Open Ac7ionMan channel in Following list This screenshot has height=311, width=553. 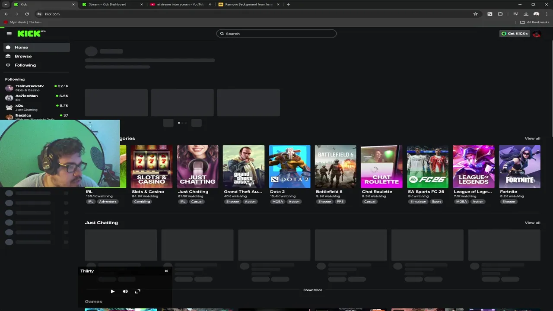tap(37, 98)
